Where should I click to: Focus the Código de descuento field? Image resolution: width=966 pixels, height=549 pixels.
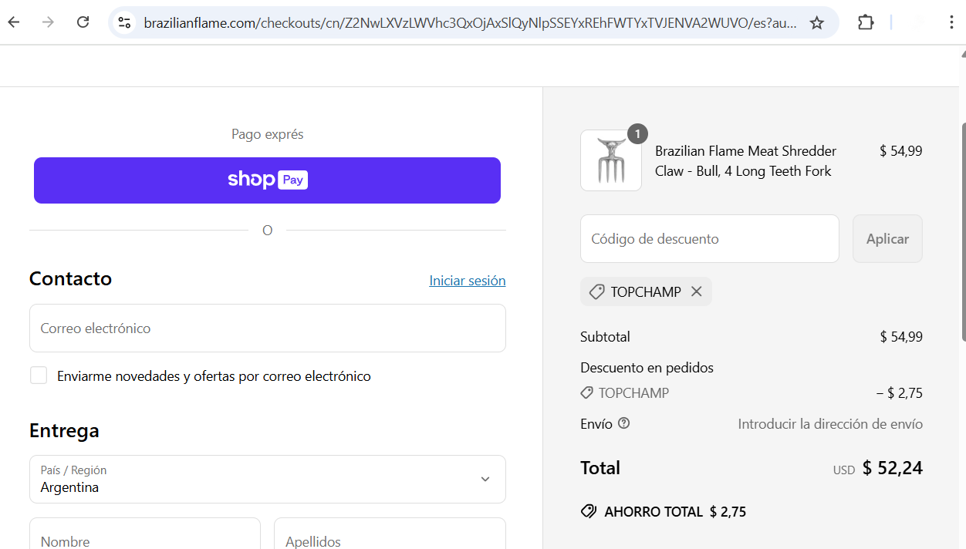coord(710,238)
